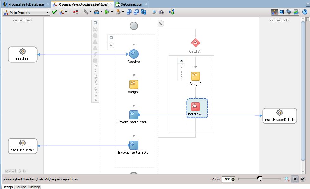
Task: Edit the zoom value input field
Action: [227, 179]
